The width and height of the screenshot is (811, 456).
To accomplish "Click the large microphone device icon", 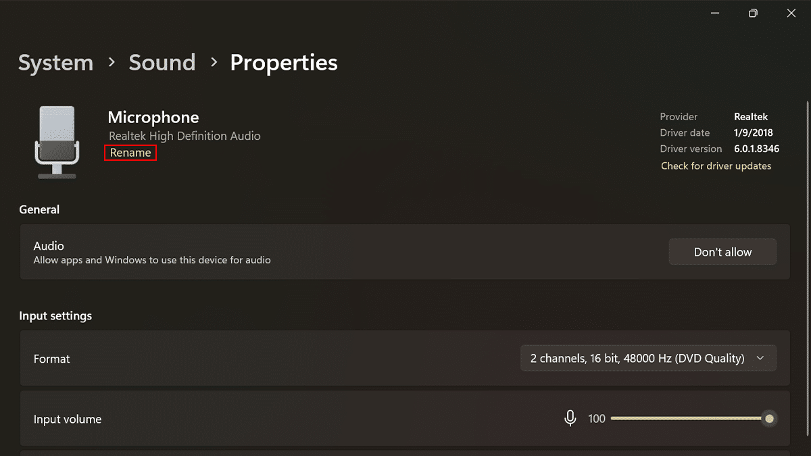I will pos(57,143).
